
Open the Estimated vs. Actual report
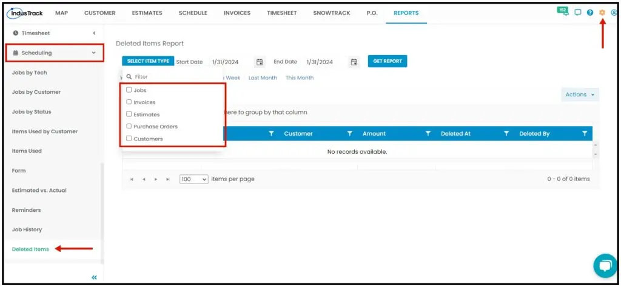coord(39,191)
